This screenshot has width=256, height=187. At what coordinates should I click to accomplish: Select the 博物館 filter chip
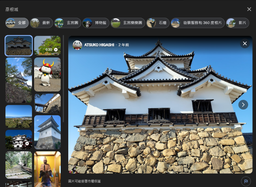[x=96, y=23]
